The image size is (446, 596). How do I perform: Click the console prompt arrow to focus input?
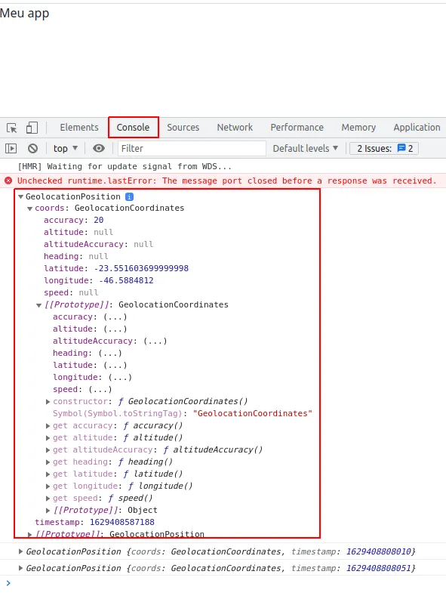[8, 583]
